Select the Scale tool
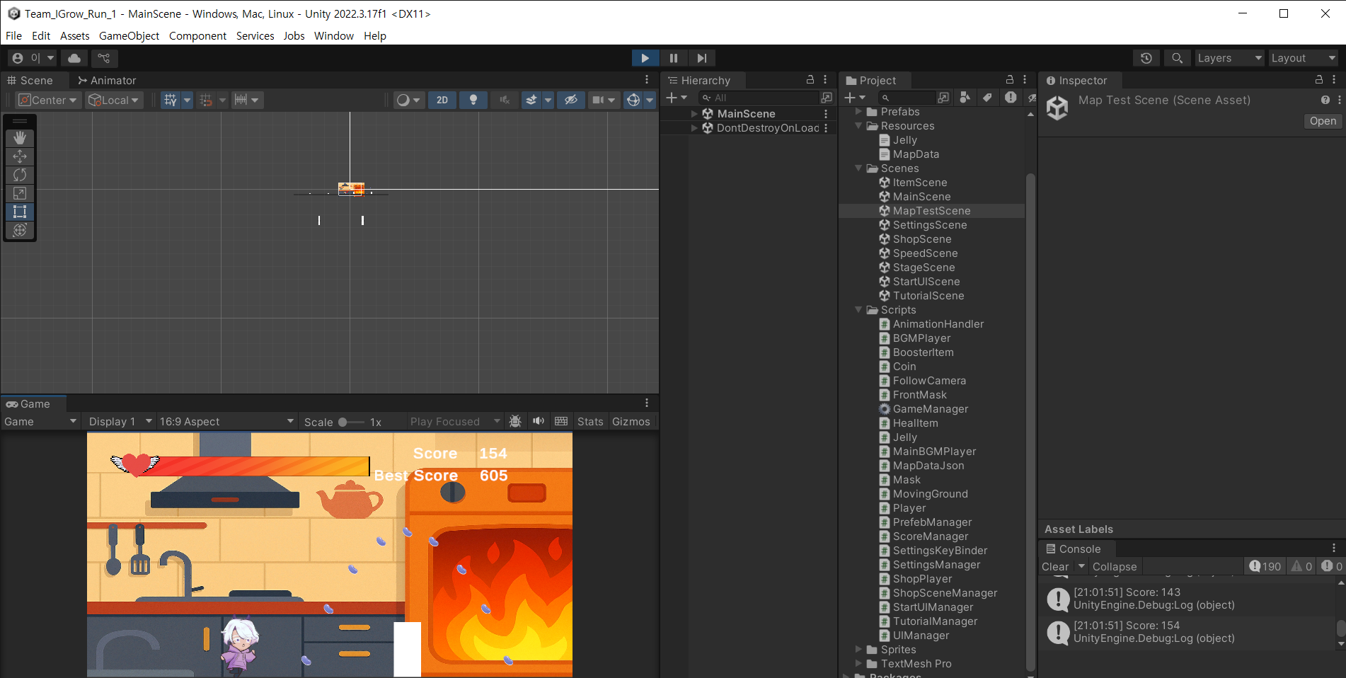 (20, 193)
